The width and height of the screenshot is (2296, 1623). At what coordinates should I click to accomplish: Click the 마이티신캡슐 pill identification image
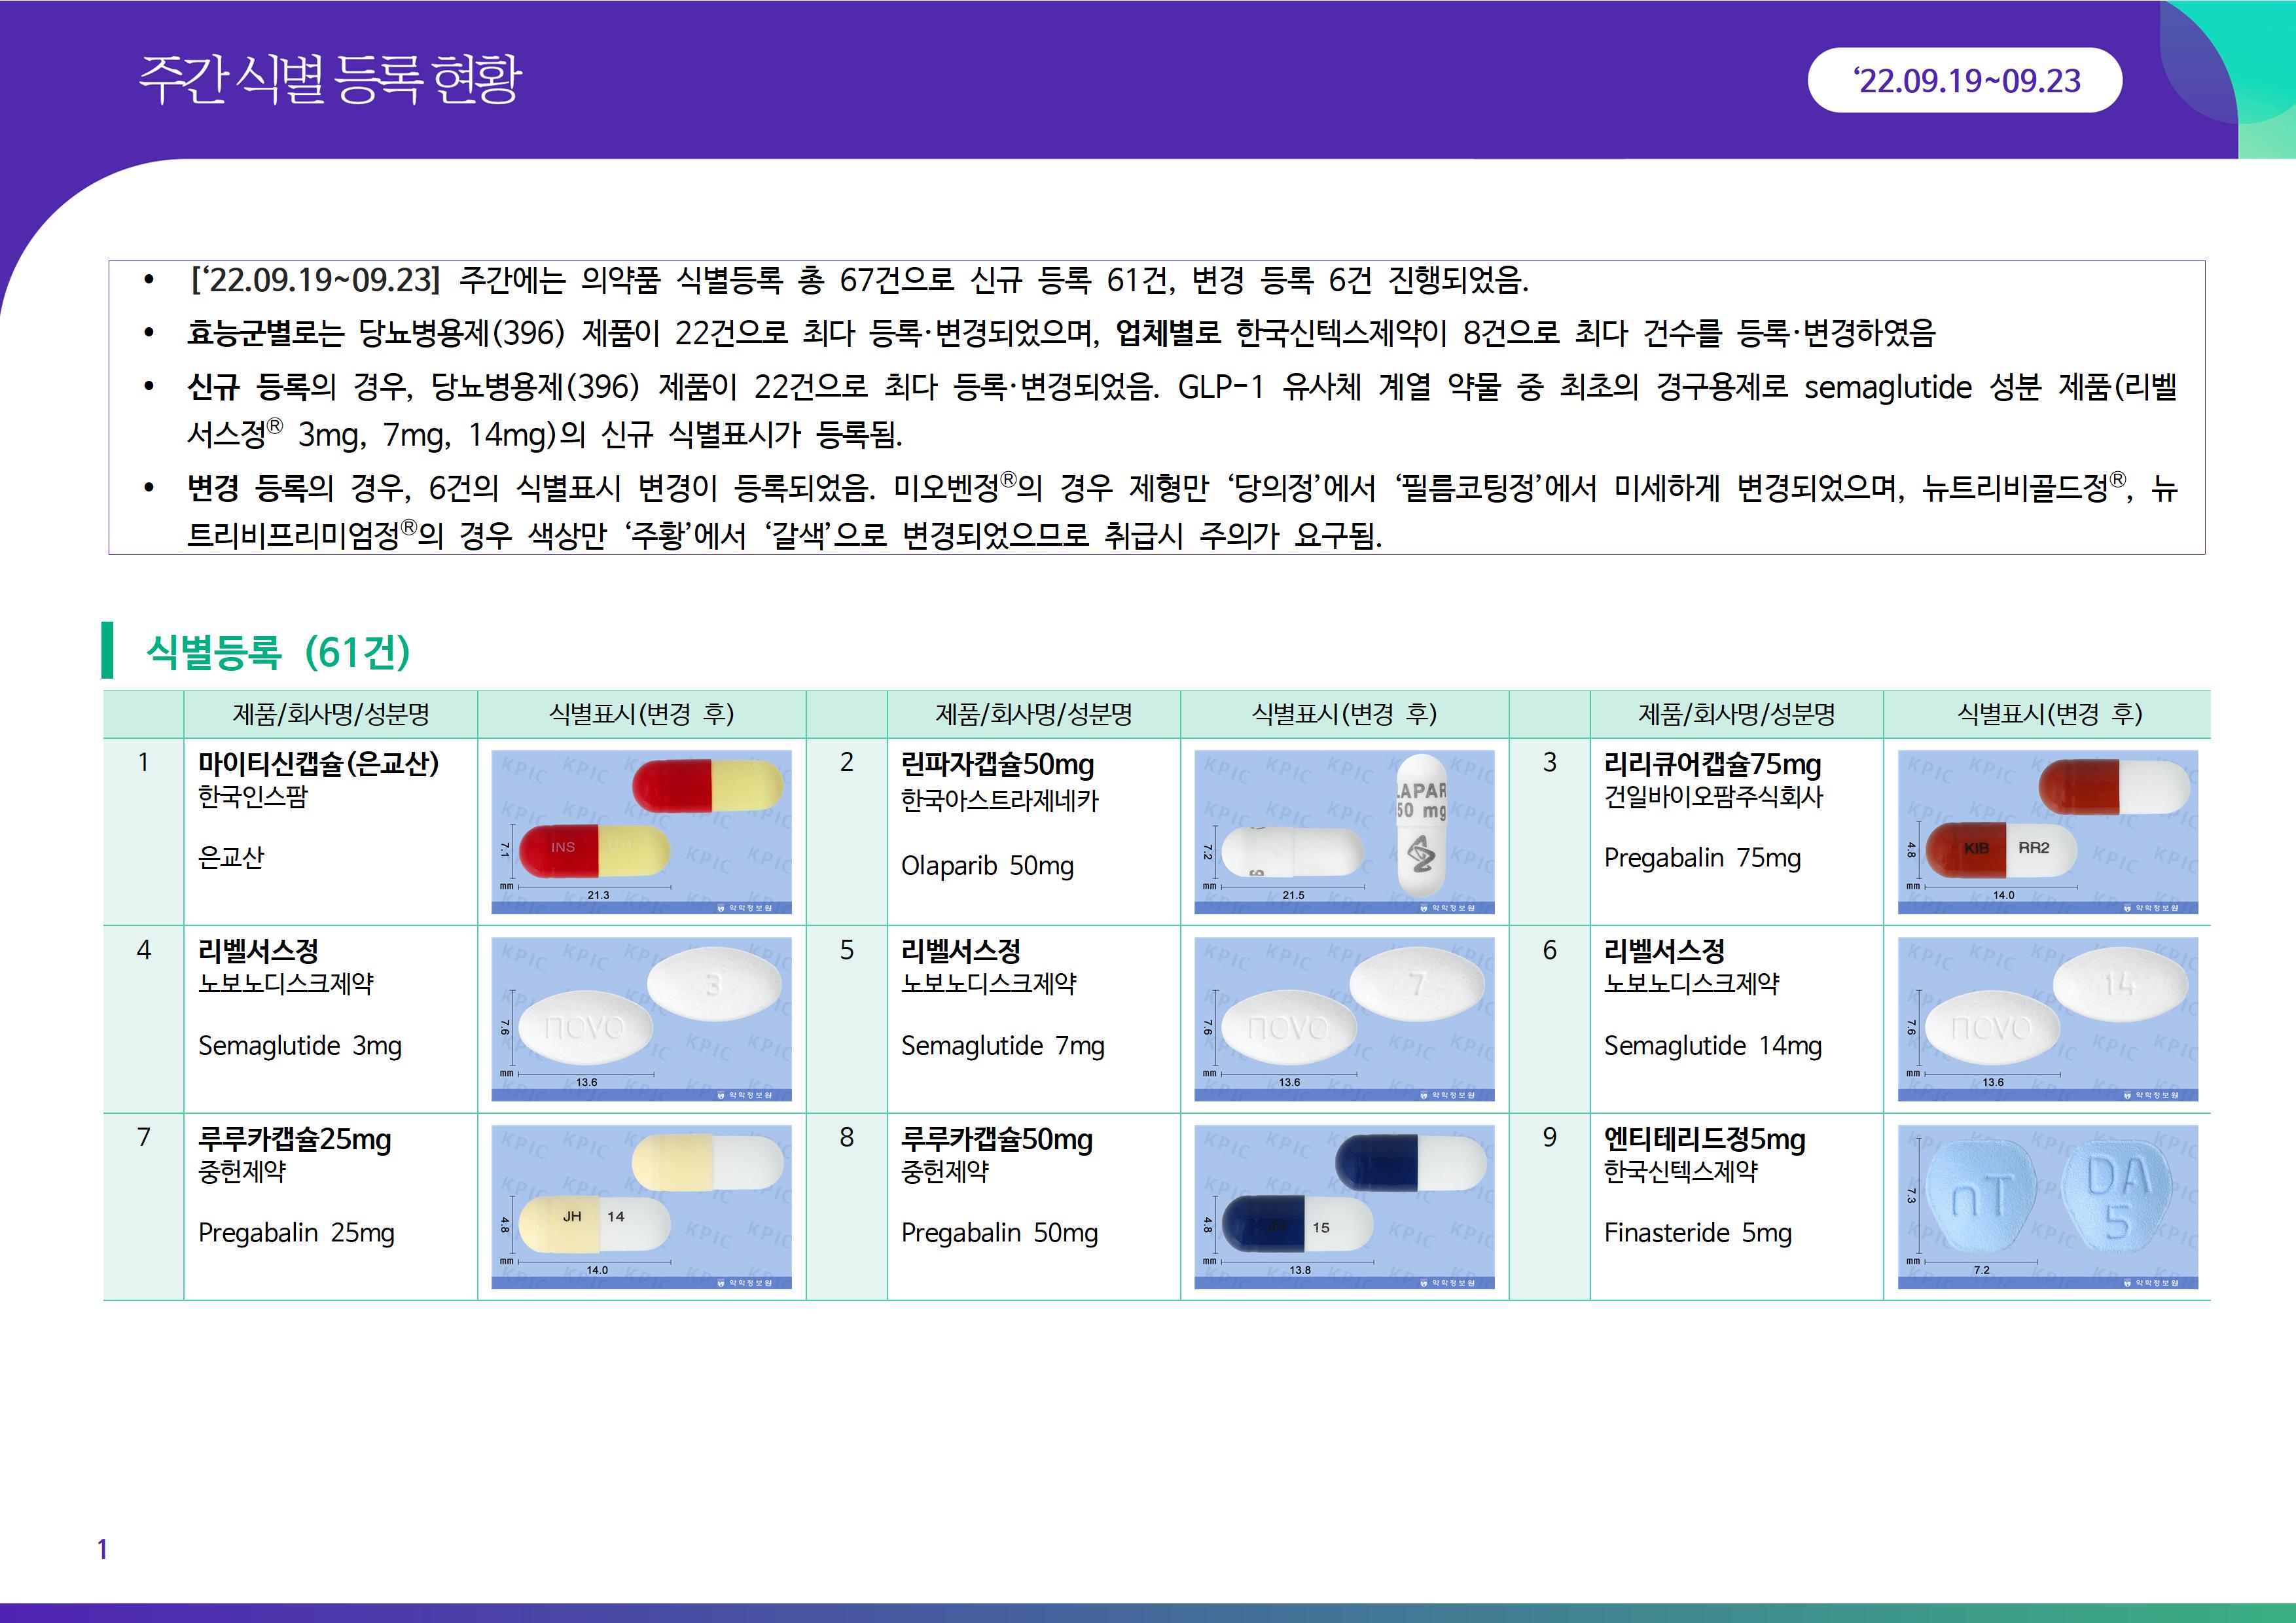[641, 831]
